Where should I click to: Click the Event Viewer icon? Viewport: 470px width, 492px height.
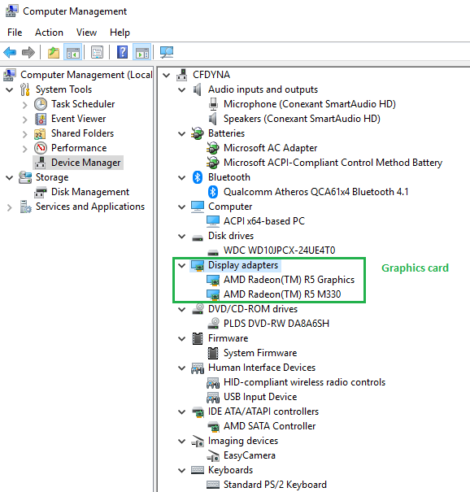pos(41,119)
